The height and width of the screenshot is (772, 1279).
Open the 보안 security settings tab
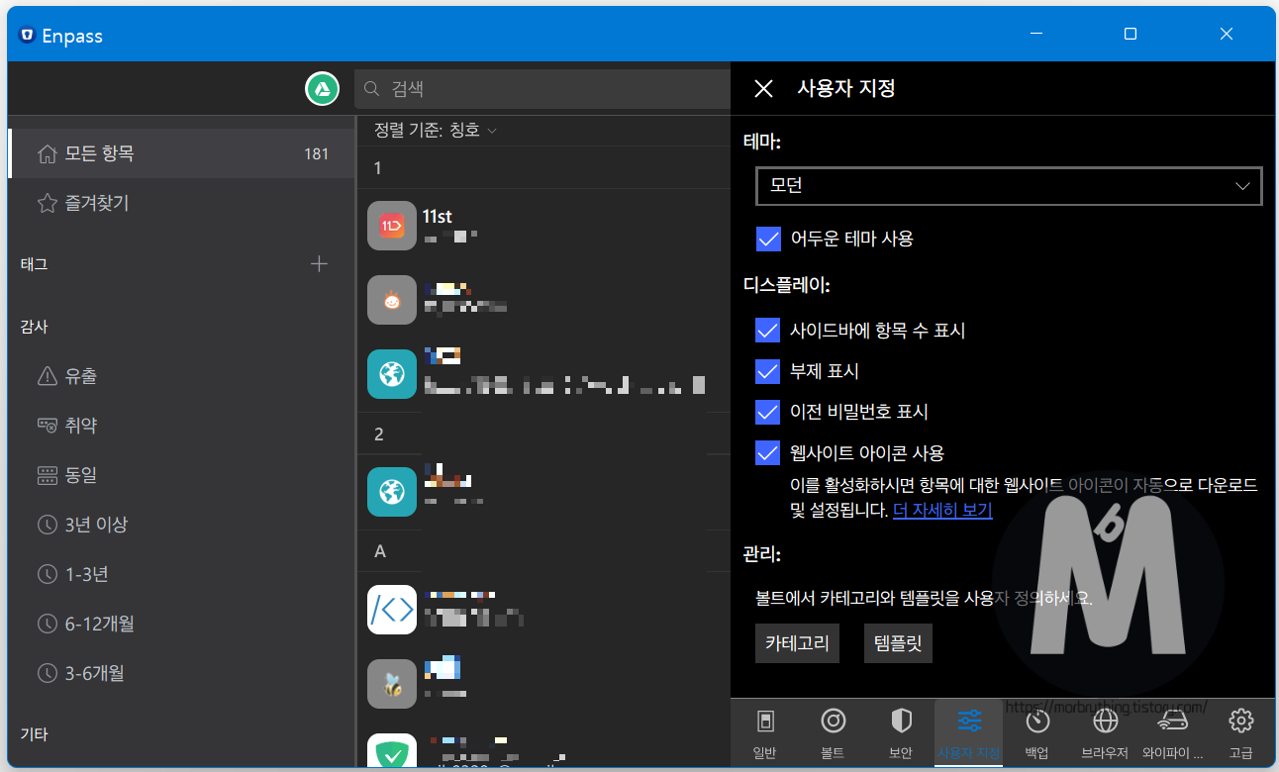pos(901,732)
